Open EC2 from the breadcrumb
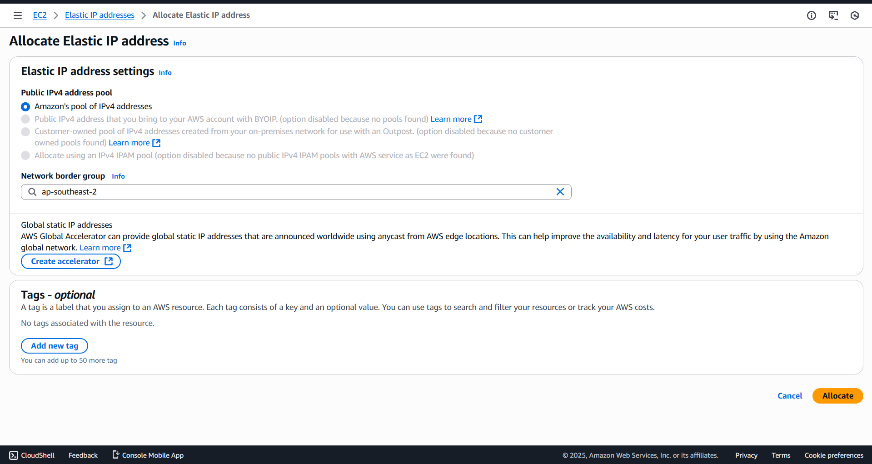 tap(40, 15)
